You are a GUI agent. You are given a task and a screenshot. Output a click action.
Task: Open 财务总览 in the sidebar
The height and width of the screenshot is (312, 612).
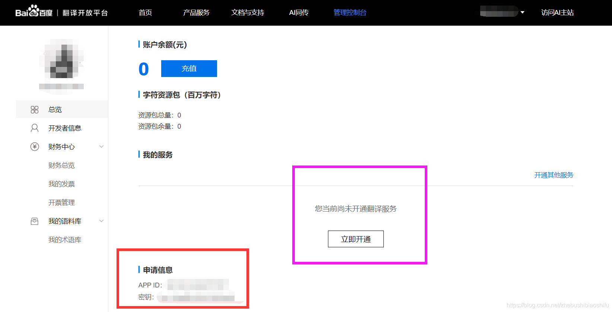[61, 165]
